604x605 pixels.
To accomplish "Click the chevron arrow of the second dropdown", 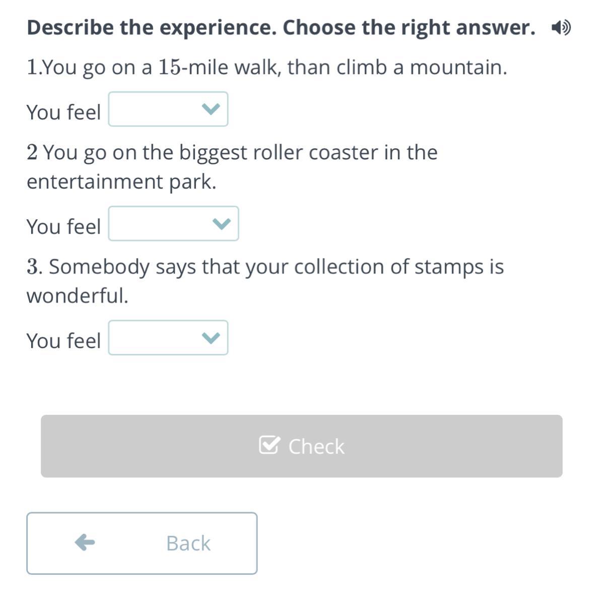I will [221, 223].
